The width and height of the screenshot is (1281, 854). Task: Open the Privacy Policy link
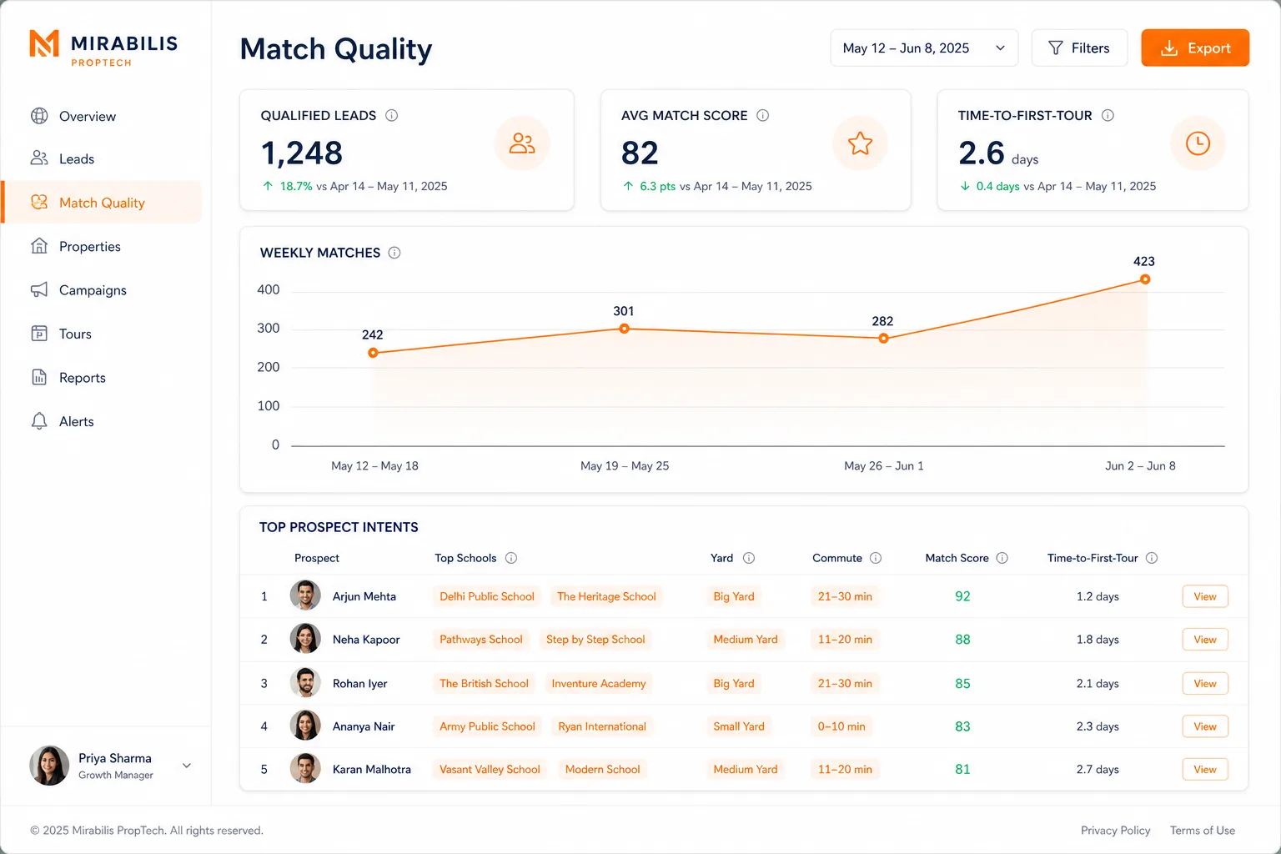pos(1115,831)
